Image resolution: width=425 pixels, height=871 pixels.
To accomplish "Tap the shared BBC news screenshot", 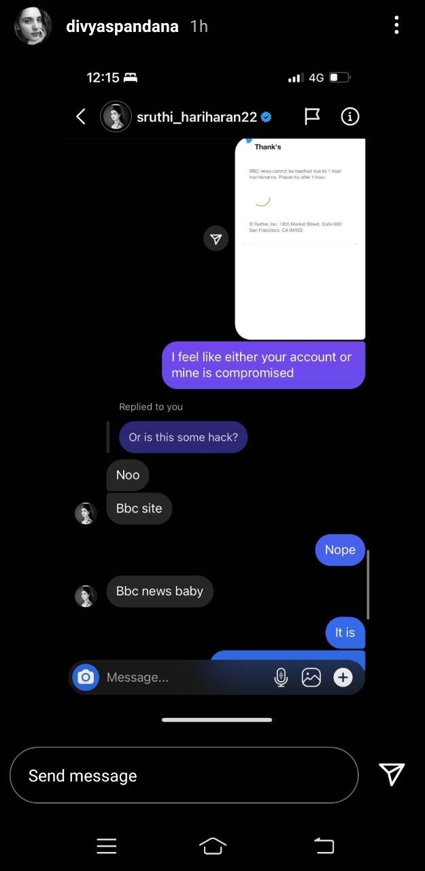I will tap(300, 239).
